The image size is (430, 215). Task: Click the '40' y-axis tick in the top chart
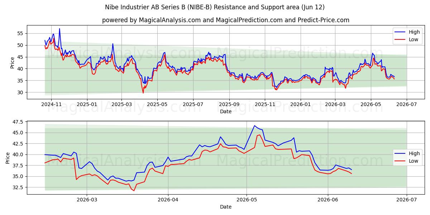tap(20, 69)
